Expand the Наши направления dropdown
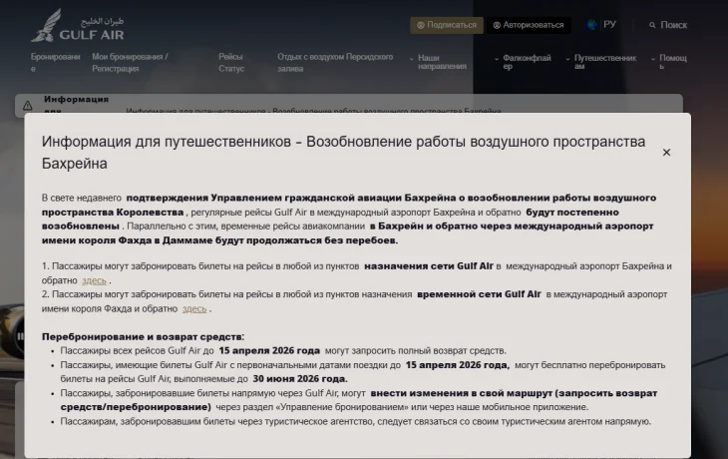 click(438, 62)
